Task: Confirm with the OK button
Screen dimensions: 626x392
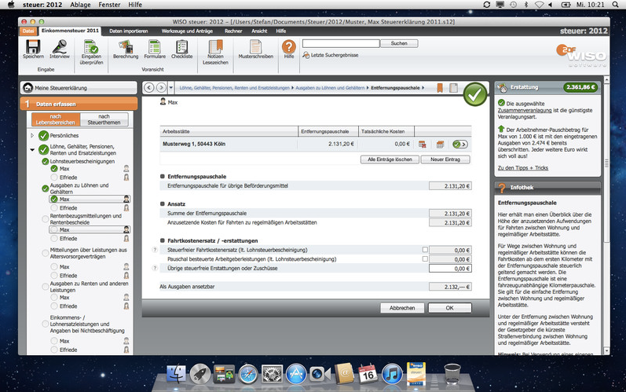Action: (x=449, y=308)
